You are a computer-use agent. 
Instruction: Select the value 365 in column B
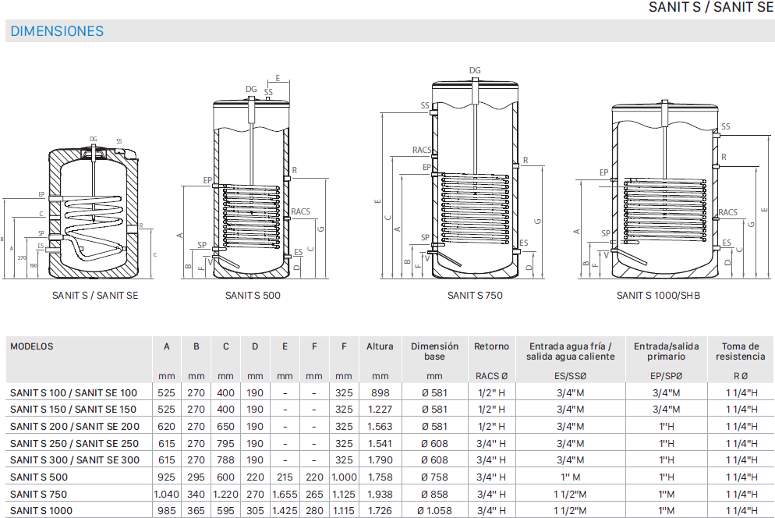[196, 510]
